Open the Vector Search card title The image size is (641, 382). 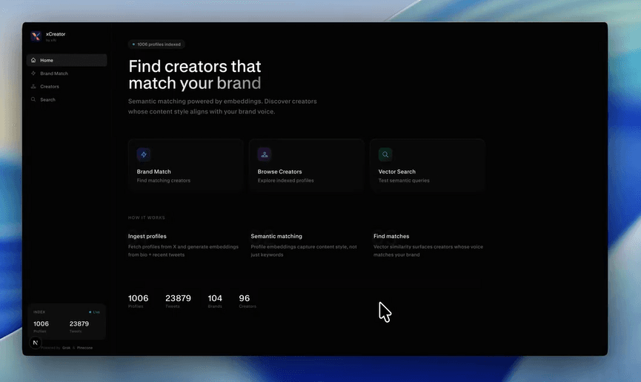397,172
